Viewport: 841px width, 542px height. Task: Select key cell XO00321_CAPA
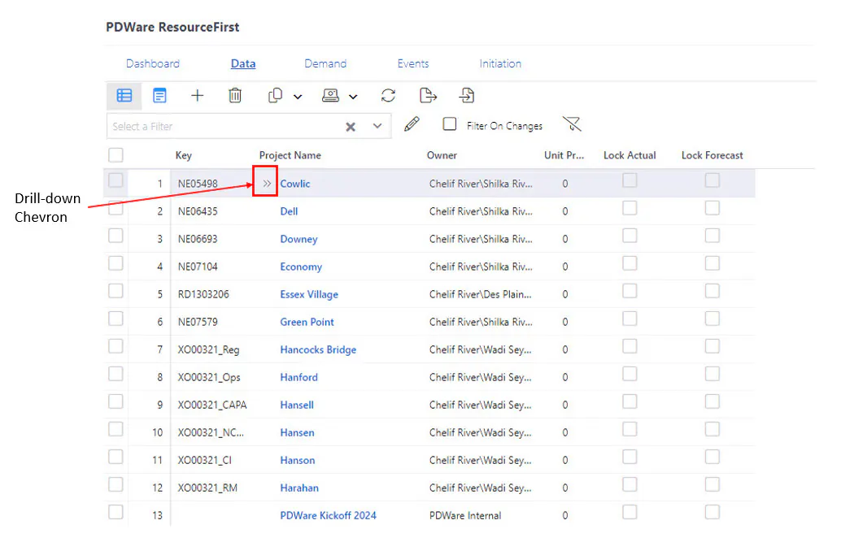coord(212,405)
